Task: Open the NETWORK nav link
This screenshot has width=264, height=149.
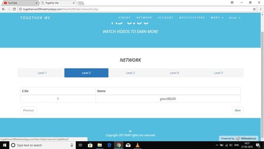Action: click(x=144, y=17)
